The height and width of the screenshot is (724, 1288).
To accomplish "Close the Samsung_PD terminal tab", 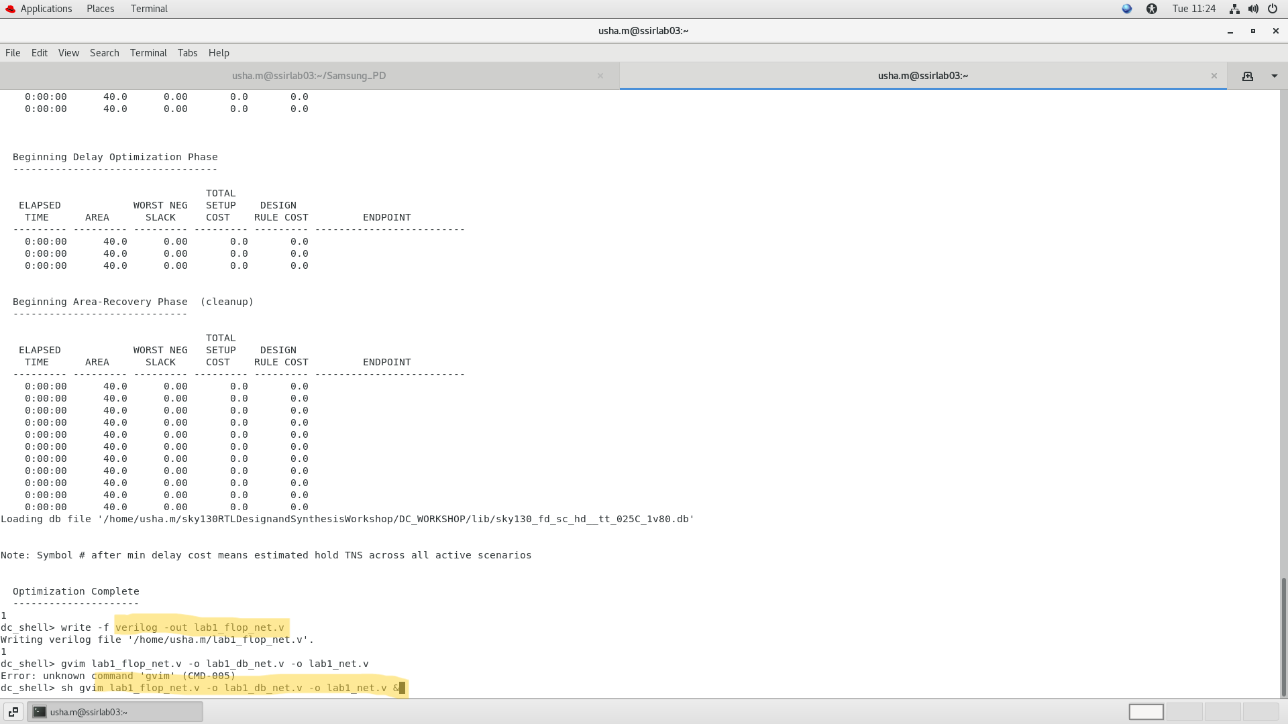I will (600, 76).
